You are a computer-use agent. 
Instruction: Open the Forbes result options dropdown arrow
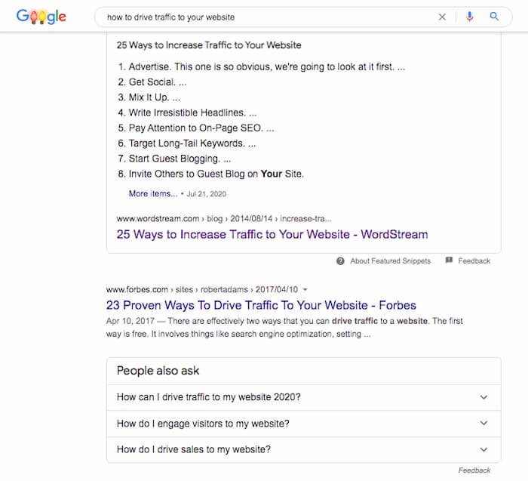pos(305,289)
